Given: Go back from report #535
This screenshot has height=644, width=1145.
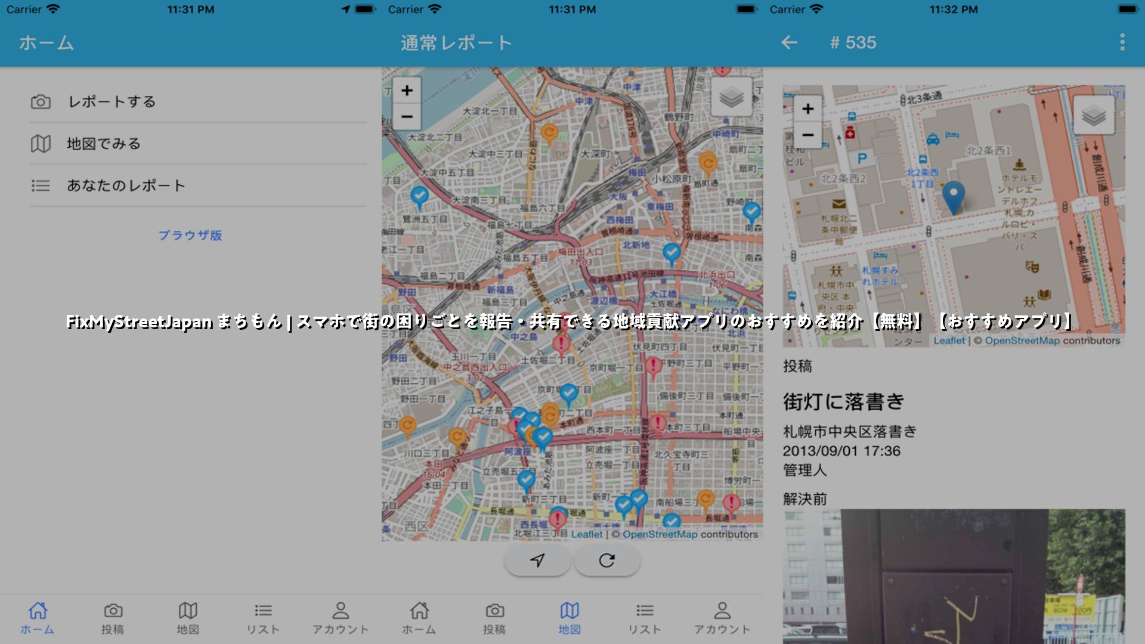Looking at the screenshot, I should point(789,42).
